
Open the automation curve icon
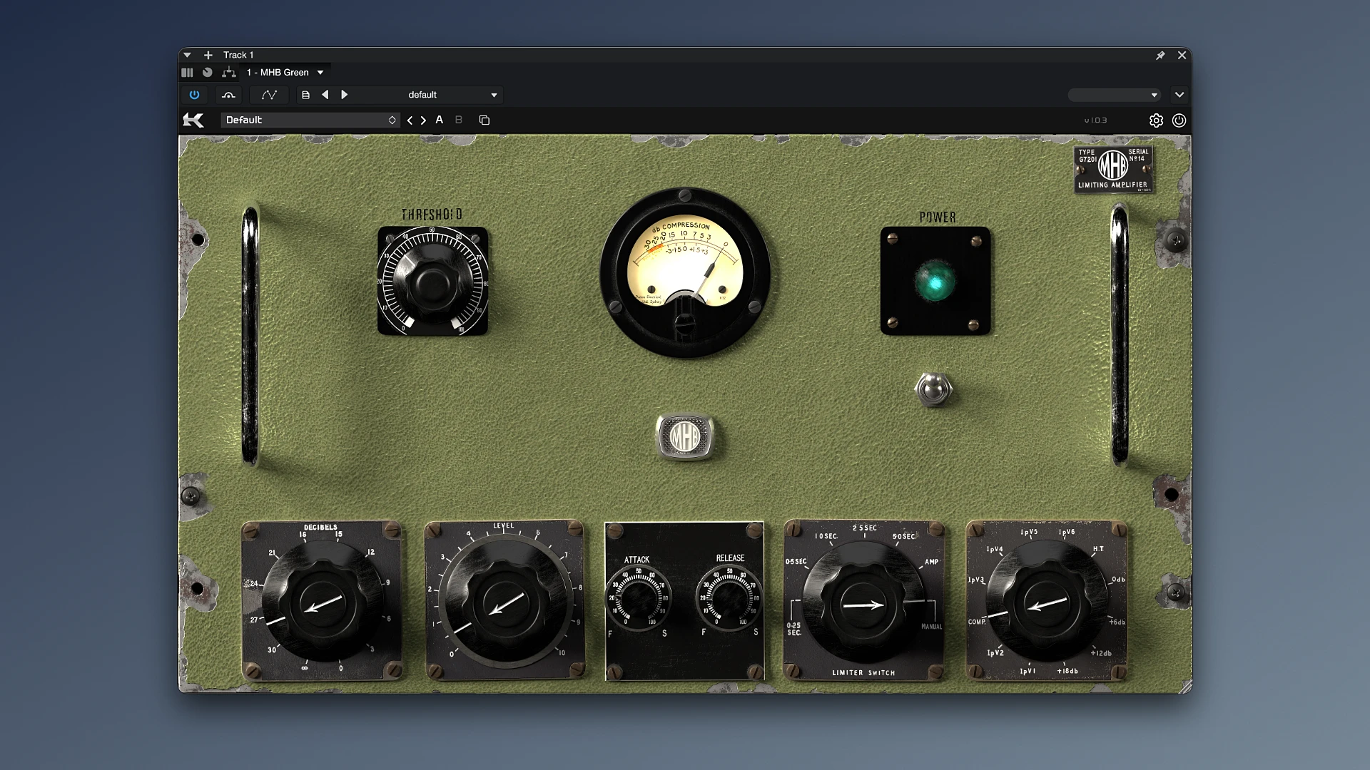pyautogui.click(x=269, y=95)
